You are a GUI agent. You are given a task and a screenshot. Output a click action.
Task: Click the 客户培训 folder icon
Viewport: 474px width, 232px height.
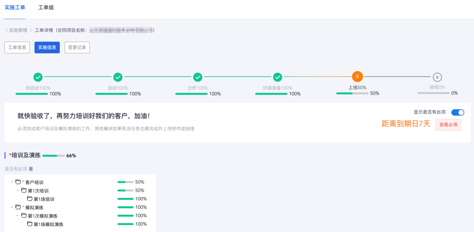[x=18, y=182]
